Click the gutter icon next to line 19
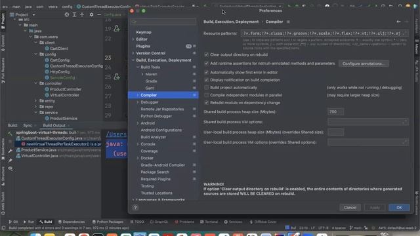Screen dimensions: 420x236 click(x=117, y=28)
